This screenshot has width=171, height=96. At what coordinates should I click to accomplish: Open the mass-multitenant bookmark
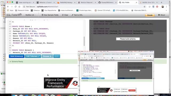pyautogui.click(x=66, y=10)
